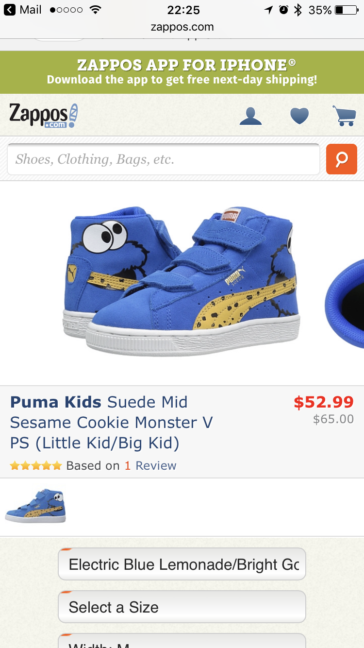Go back to Mail app

click(x=23, y=10)
